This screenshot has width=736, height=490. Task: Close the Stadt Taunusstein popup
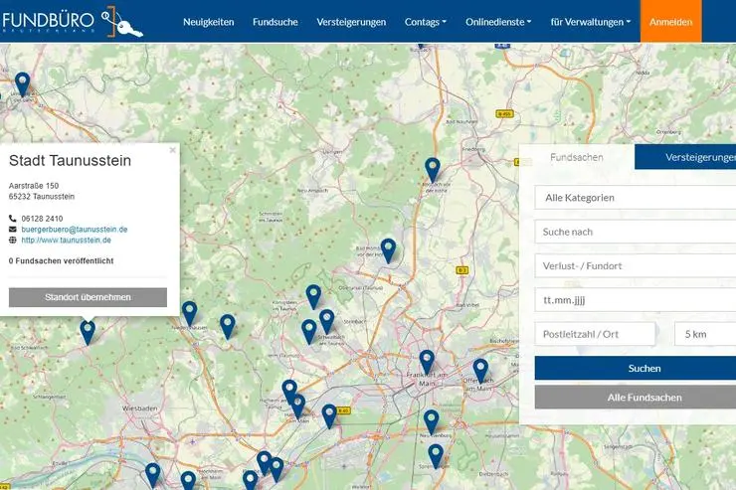172,151
